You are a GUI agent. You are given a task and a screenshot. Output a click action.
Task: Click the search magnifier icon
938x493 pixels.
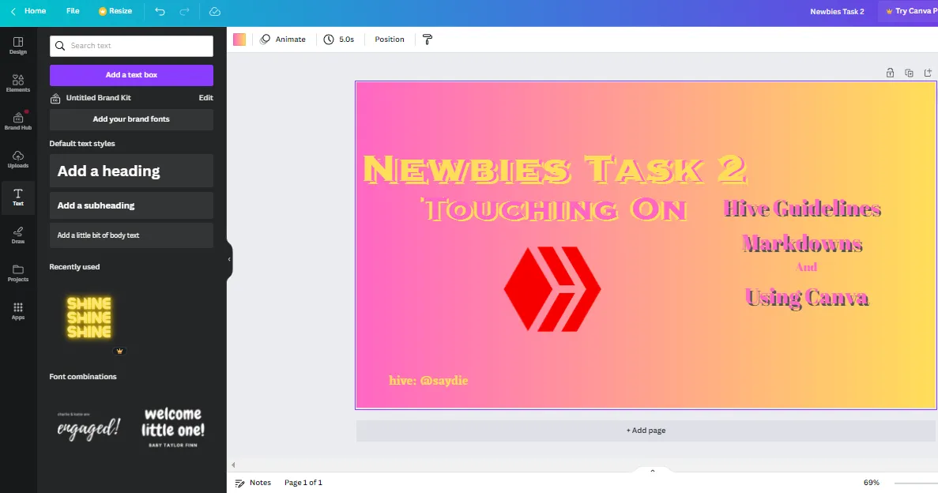(x=60, y=46)
